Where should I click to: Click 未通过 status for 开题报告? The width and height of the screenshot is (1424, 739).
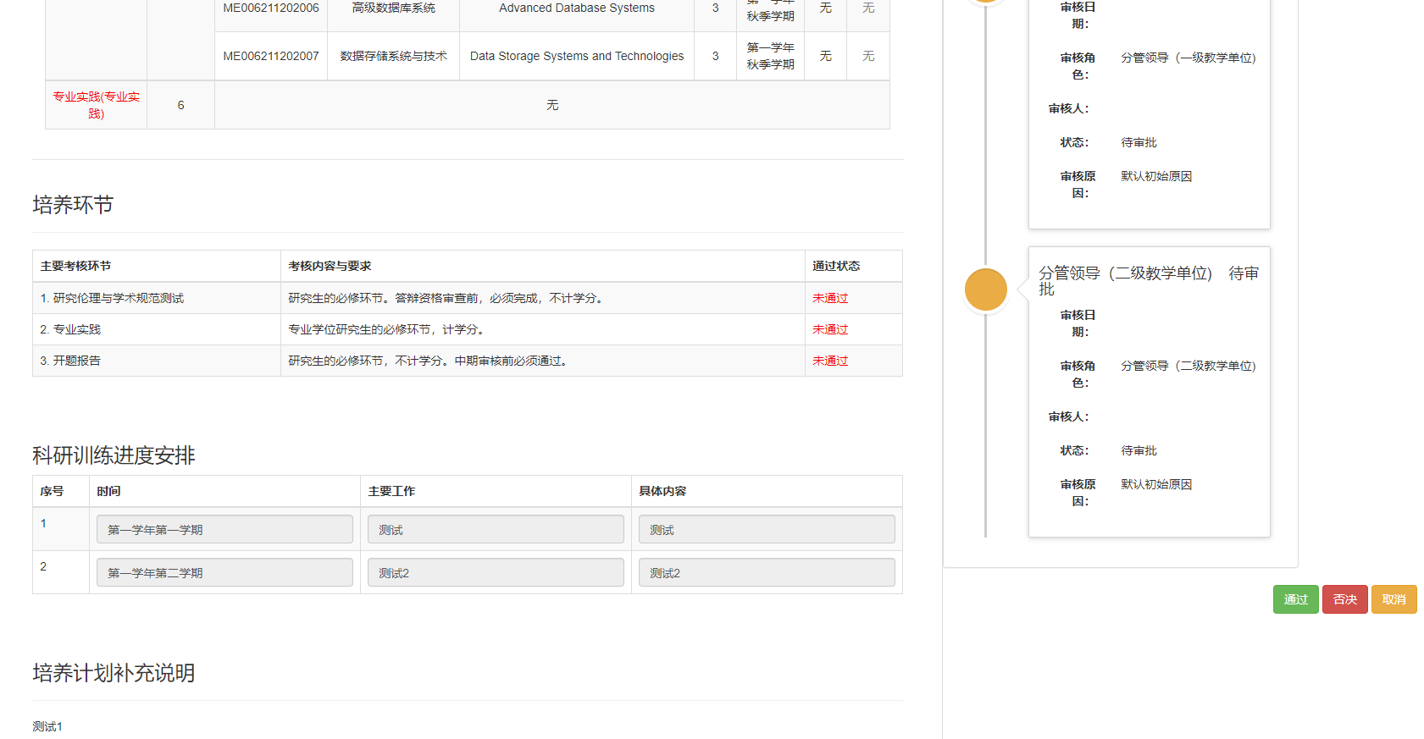[830, 361]
